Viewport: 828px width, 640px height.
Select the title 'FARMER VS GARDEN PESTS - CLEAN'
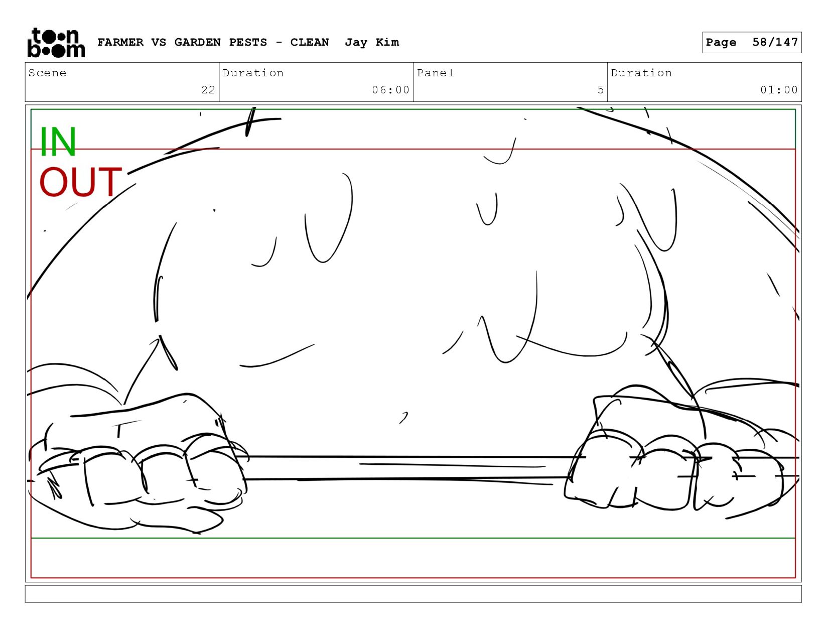(213, 42)
